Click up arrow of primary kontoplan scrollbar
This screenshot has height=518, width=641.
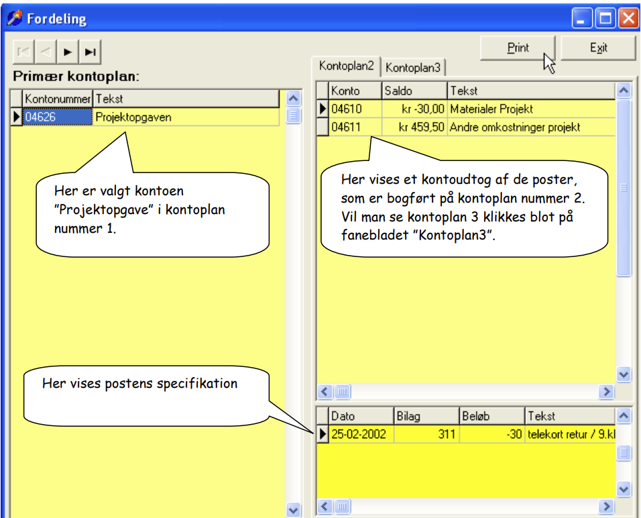pos(293,99)
